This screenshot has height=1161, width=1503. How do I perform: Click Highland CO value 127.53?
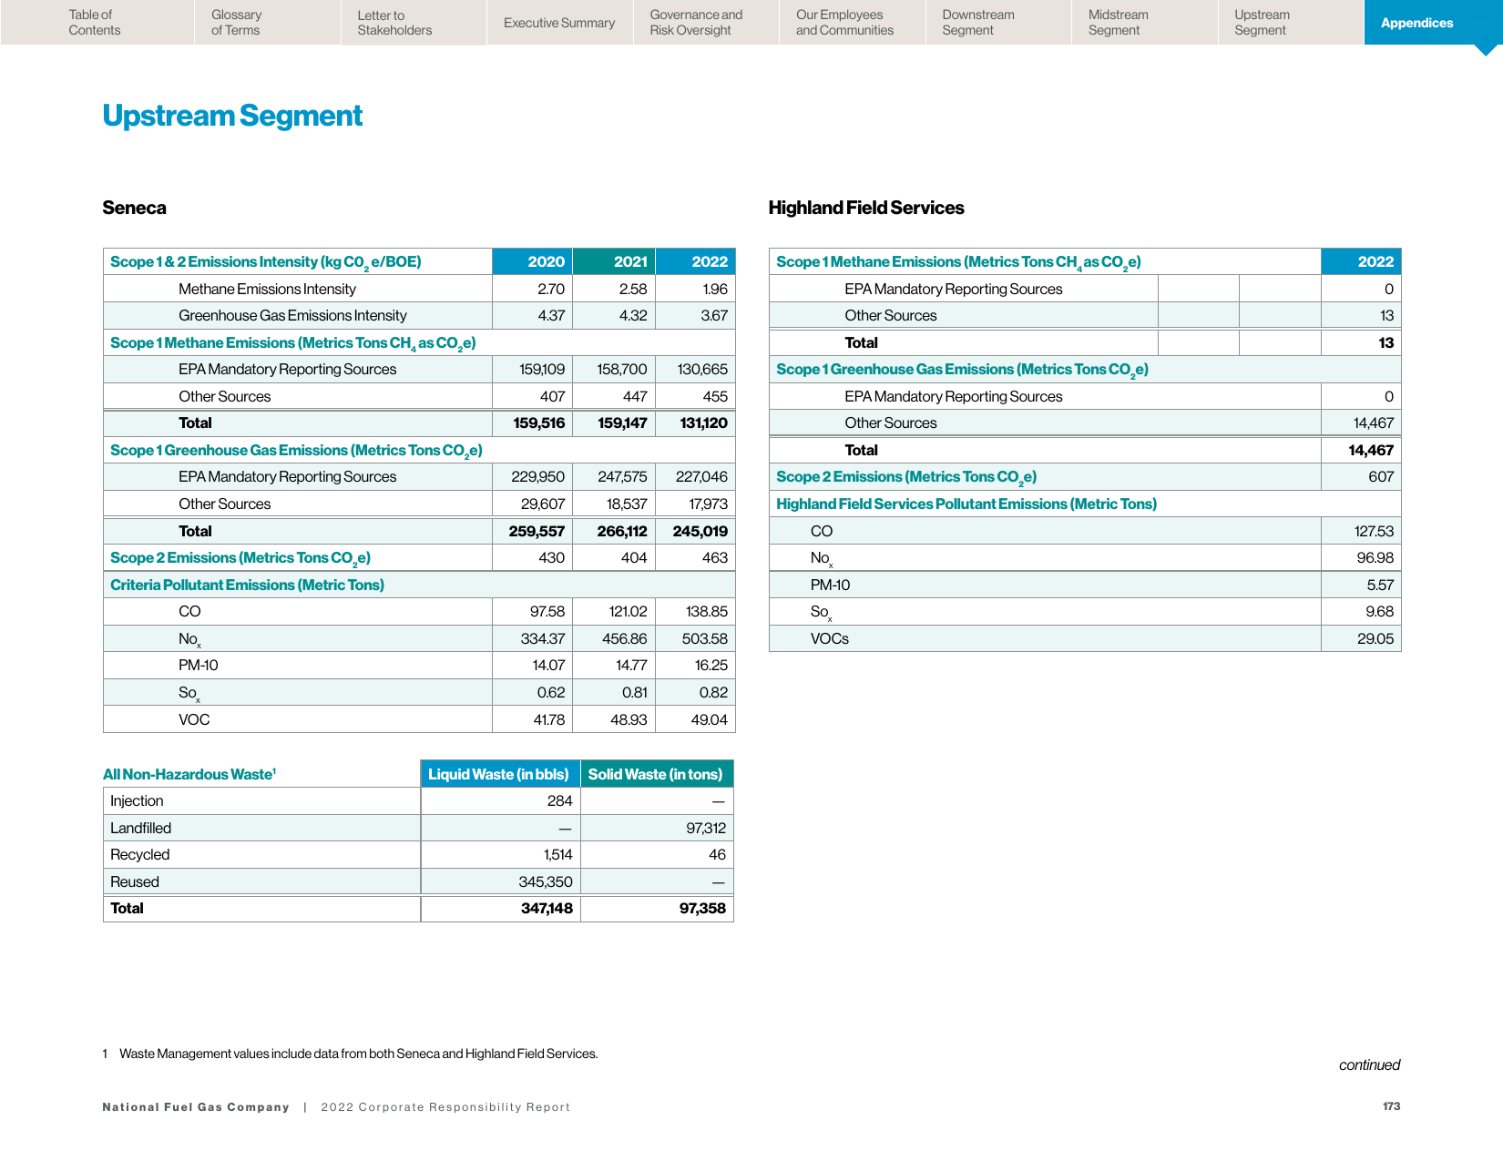pyautogui.click(x=1374, y=531)
